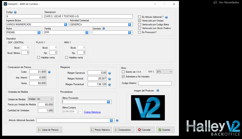Click the PLAYA 1 Fijo field
Viewport: 242px width, 139px height.
point(53,53)
